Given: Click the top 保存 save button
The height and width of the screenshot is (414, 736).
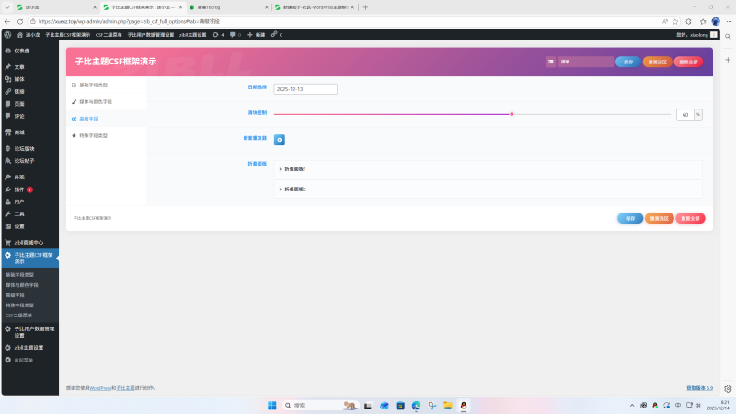Looking at the screenshot, I should click(x=628, y=62).
